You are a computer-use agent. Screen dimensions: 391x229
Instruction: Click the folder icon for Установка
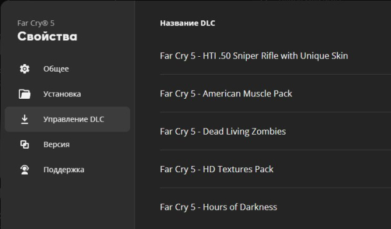coord(25,94)
